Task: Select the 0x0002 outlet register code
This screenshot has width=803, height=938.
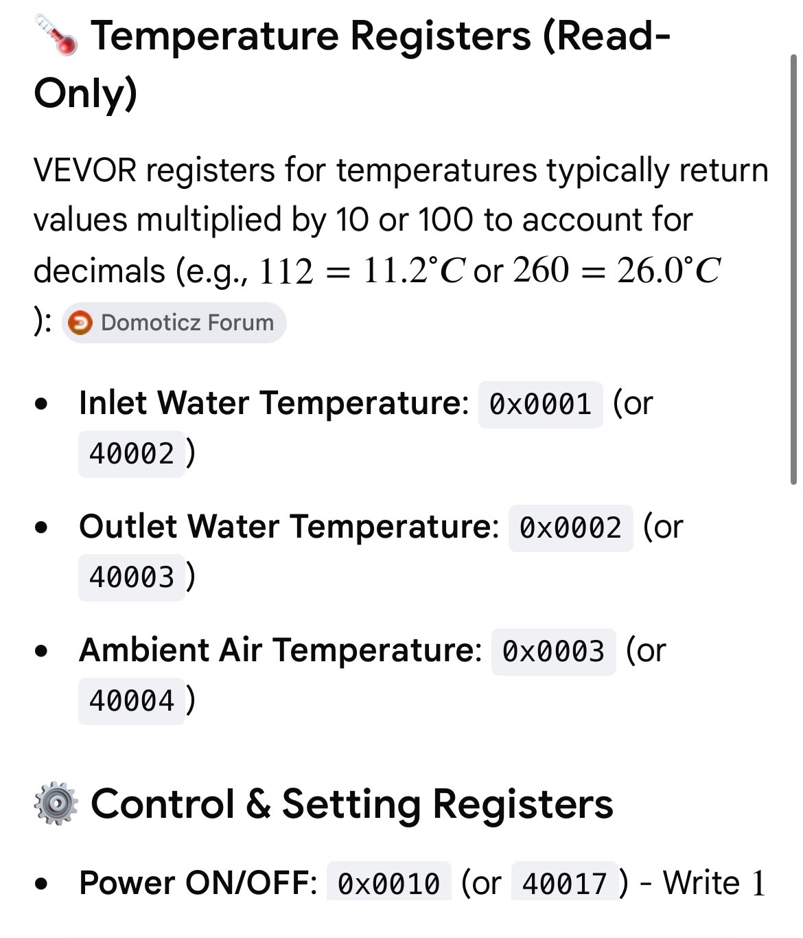Action: pyautogui.click(x=570, y=528)
